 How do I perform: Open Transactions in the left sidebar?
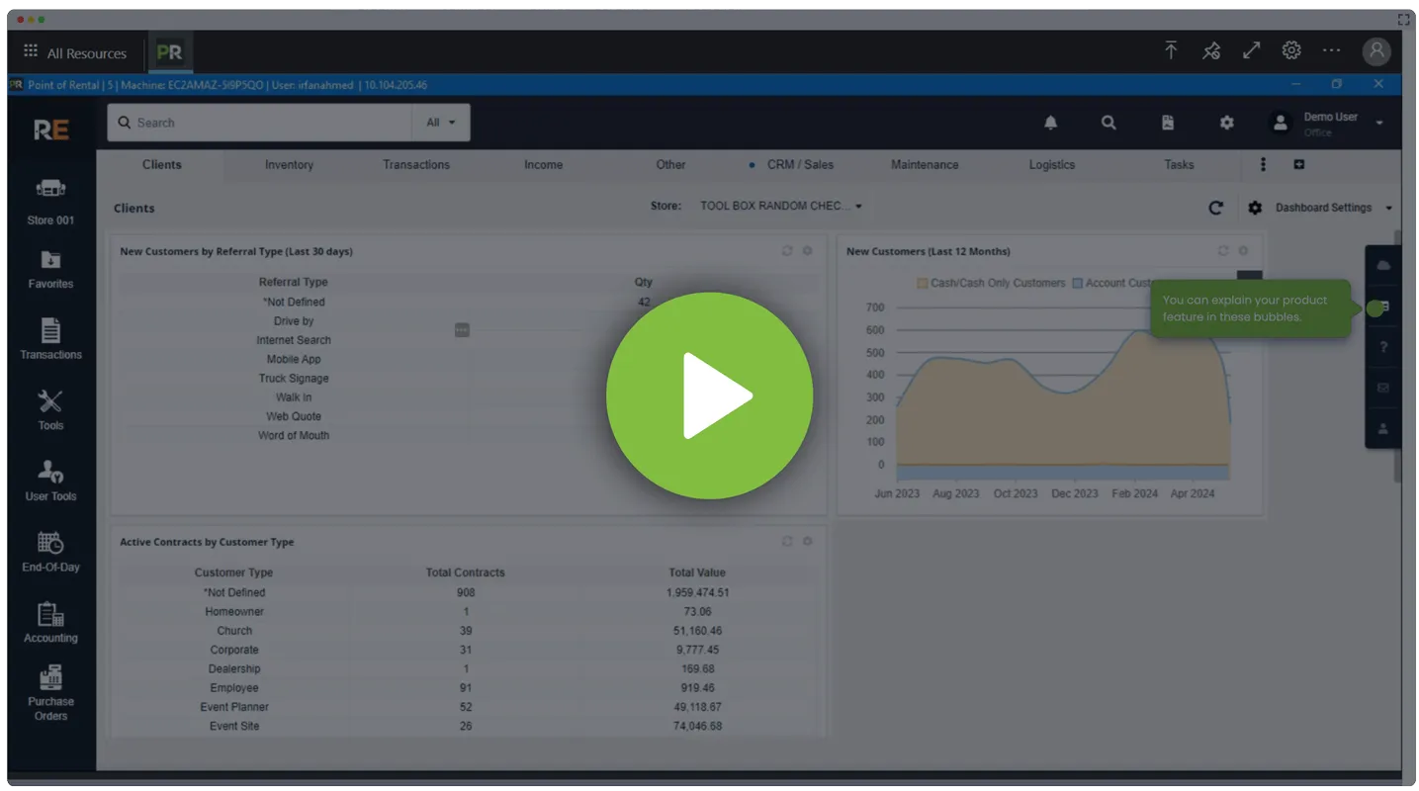(50, 339)
